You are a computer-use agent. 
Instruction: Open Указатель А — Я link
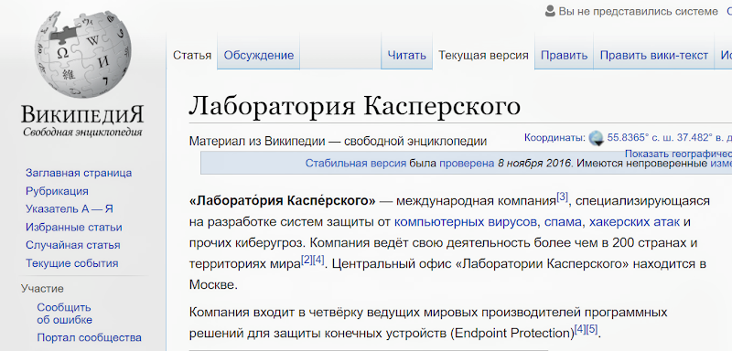(x=70, y=208)
